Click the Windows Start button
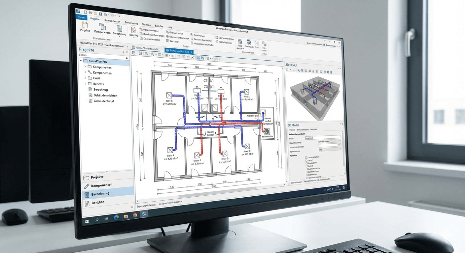This screenshot has height=253, width=465. click(87, 221)
